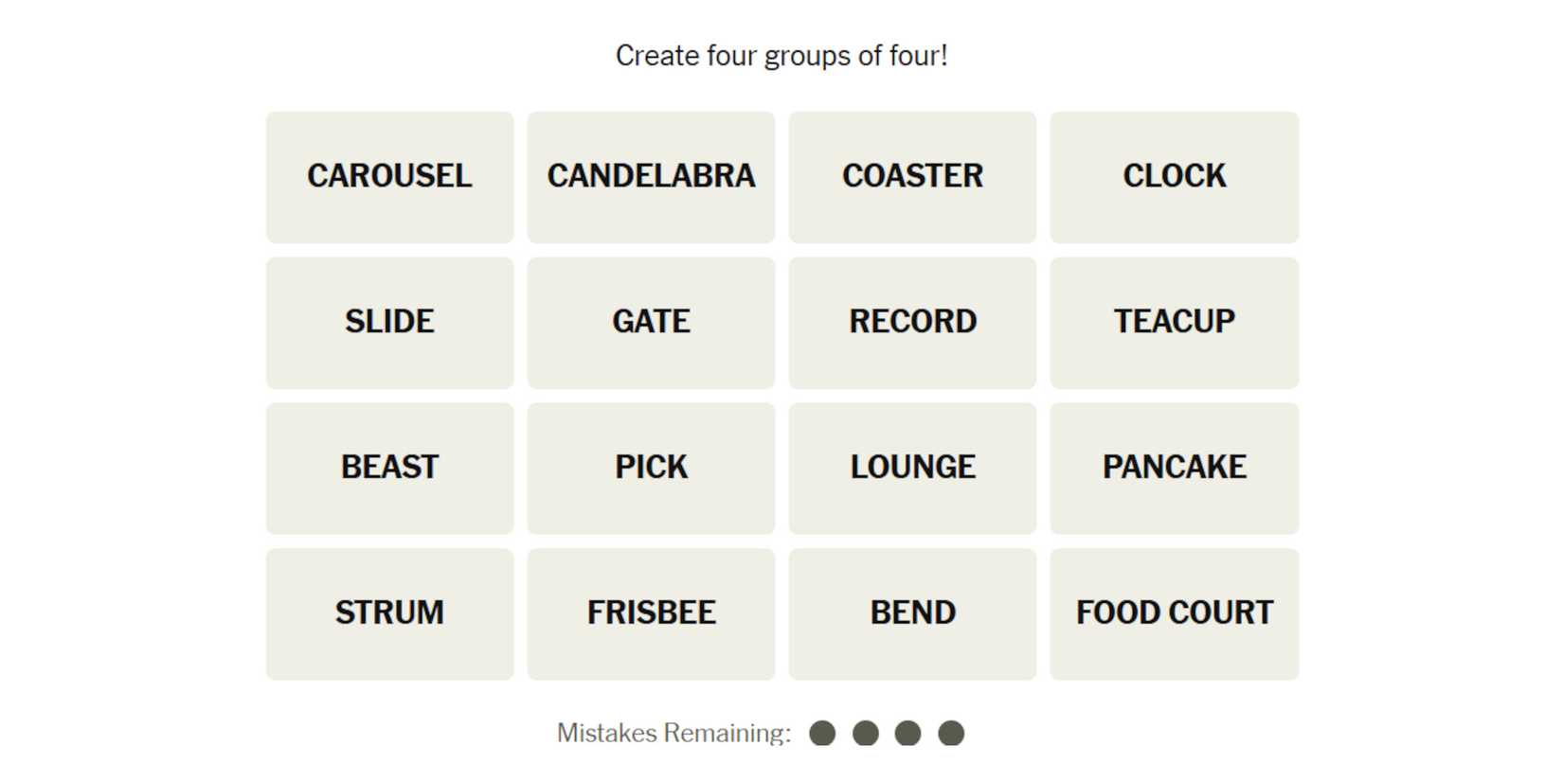Pick the COASTER tile
The image size is (1563, 781).
point(912,177)
